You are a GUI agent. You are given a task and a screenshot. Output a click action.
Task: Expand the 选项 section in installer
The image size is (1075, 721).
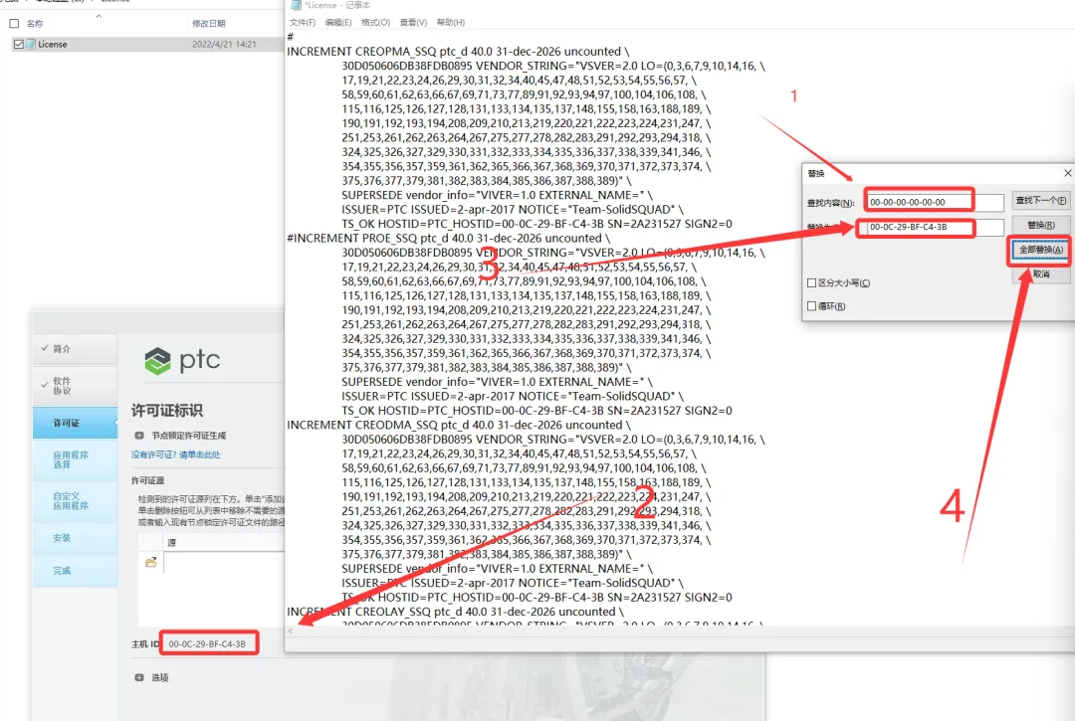[x=139, y=677]
